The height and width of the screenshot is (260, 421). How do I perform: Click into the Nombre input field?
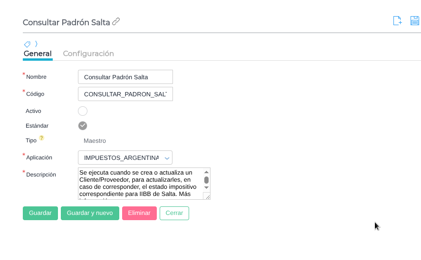tap(125, 77)
